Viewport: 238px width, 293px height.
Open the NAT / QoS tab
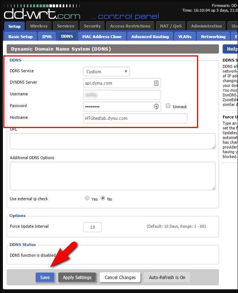171,26
